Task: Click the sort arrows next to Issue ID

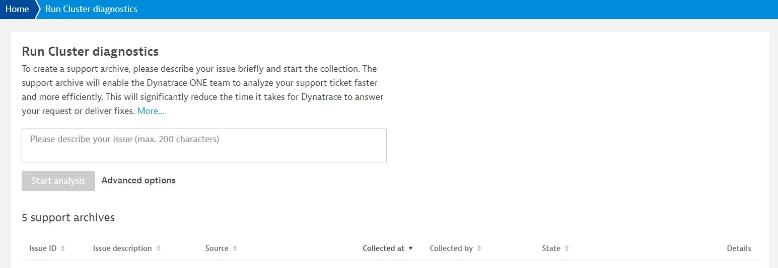Action: point(62,248)
